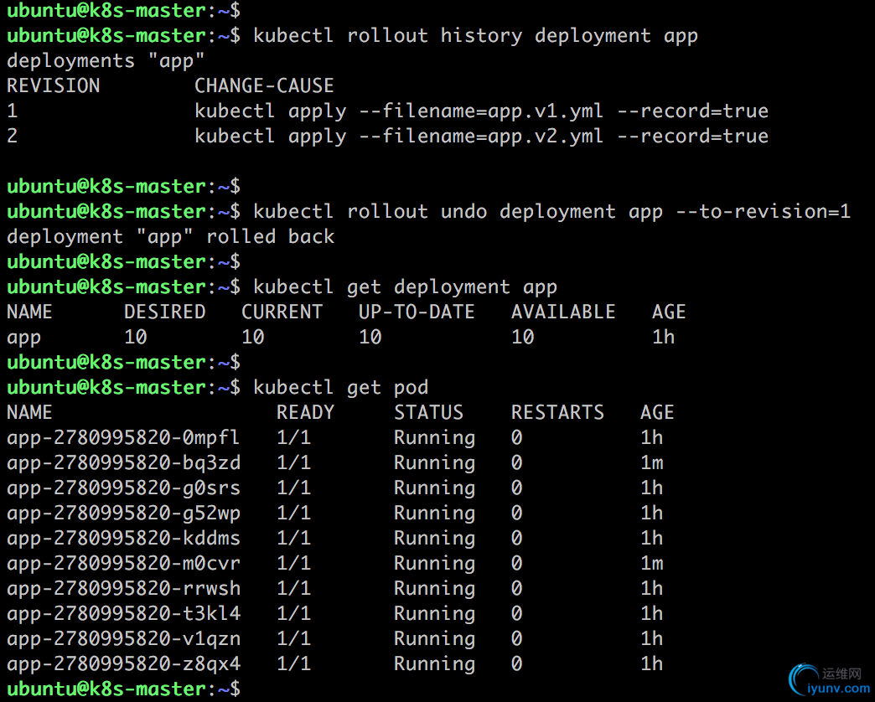875x702 pixels.
Task: Click the STATUS column header
Action: [x=428, y=412]
